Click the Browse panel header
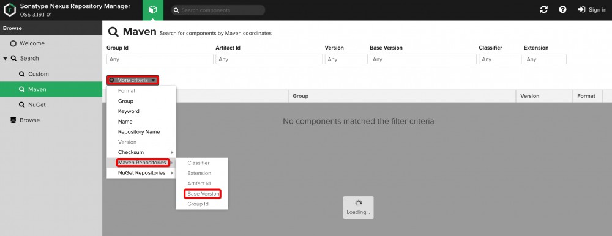This screenshot has height=236, width=612. click(x=51, y=28)
